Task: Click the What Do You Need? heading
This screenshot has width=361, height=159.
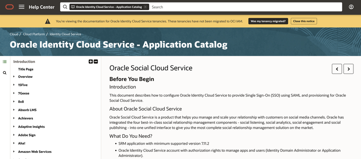Action: (131, 136)
